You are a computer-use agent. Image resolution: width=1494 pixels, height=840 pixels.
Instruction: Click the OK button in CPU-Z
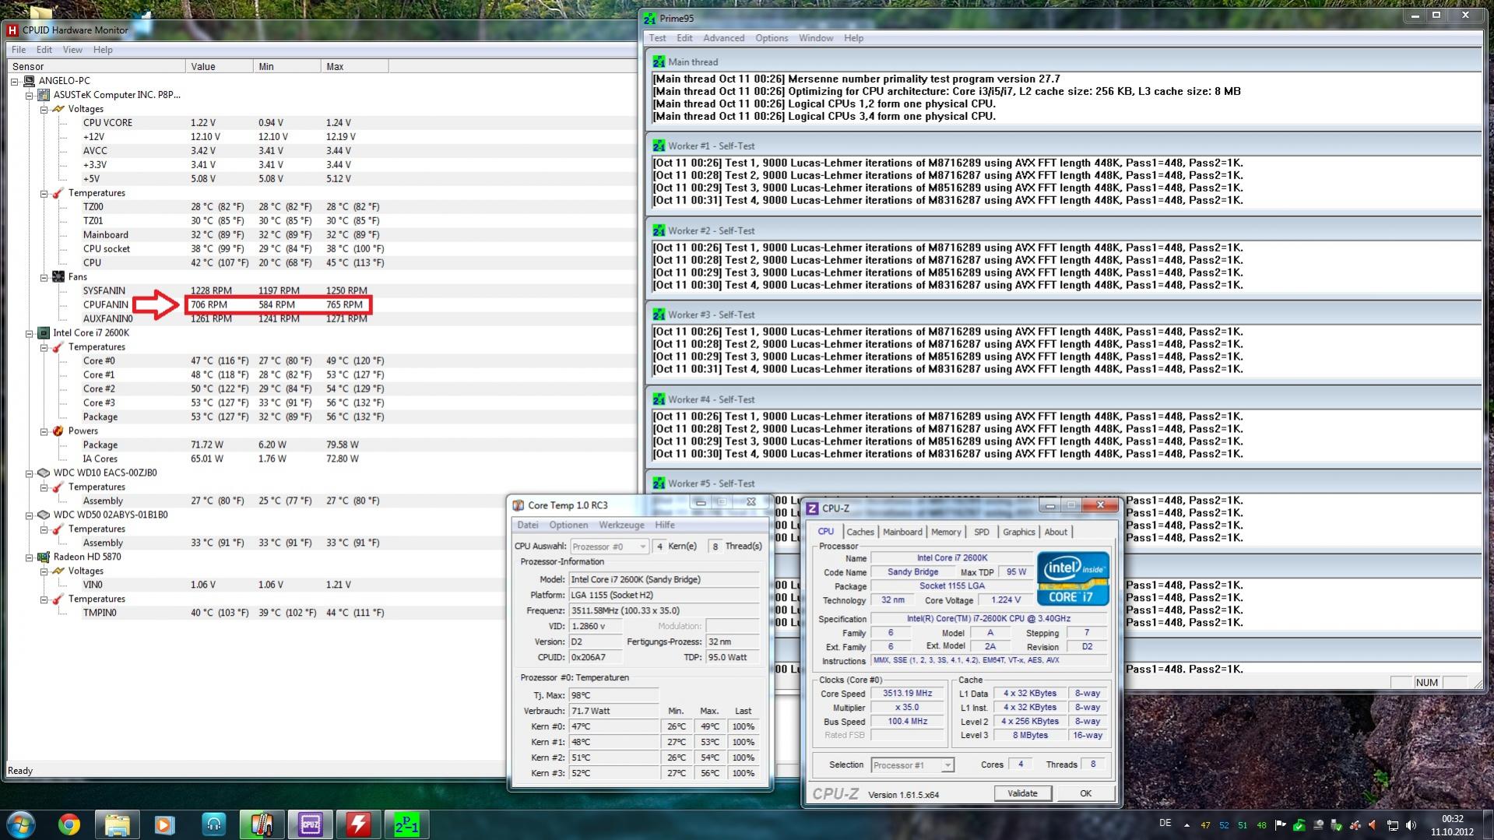click(x=1085, y=793)
